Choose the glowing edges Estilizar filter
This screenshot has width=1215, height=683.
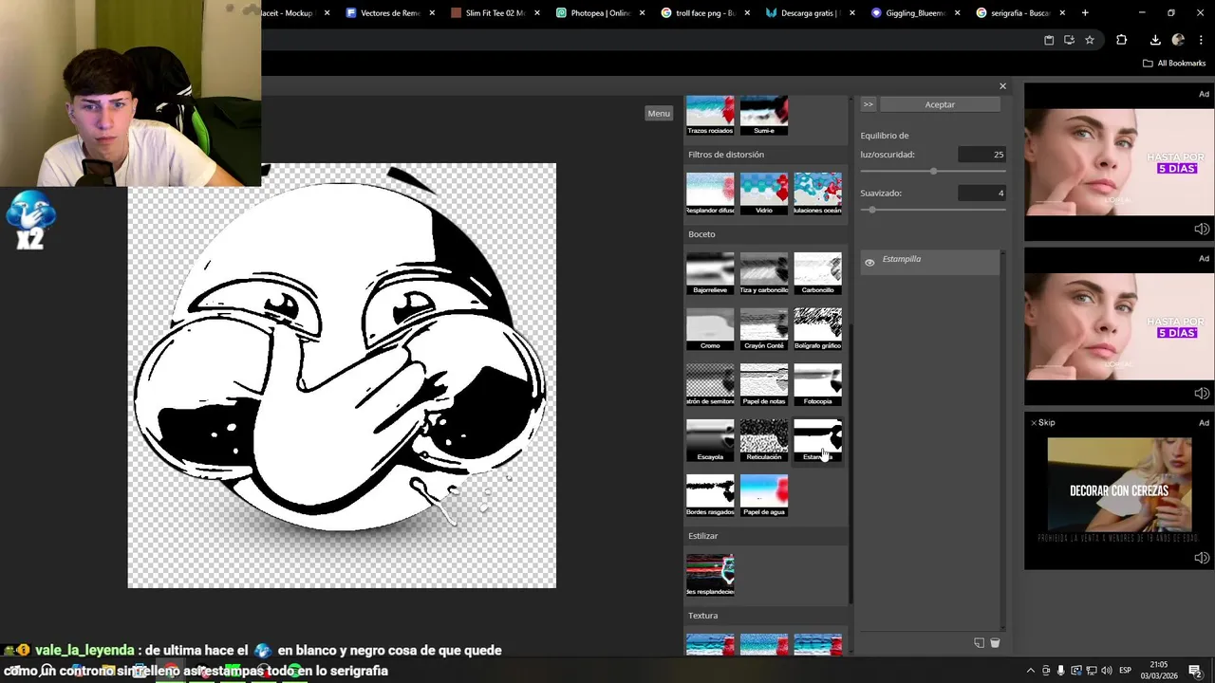710,575
